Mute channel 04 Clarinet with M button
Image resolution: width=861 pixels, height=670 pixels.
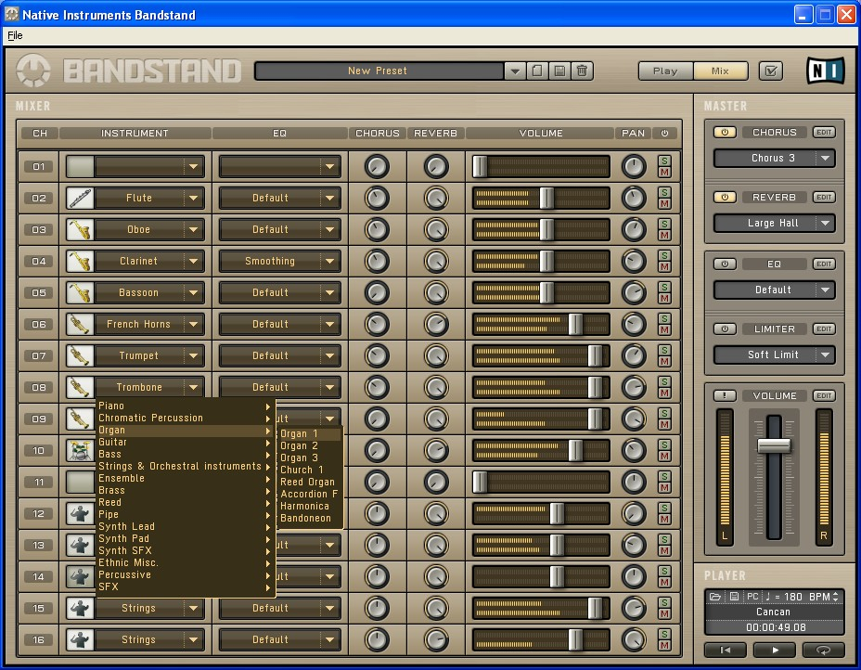[664, 267]
